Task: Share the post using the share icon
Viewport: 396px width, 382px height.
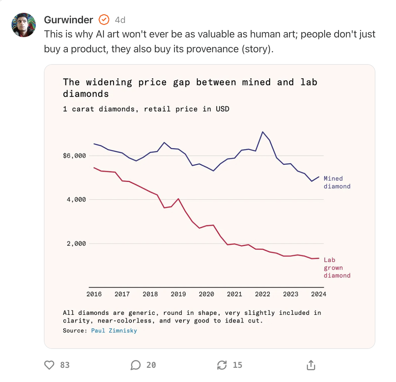Action: pyautogui.click(x=311, y=365)
